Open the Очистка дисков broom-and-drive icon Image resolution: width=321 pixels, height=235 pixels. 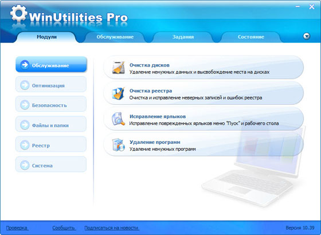click(119, 68)
